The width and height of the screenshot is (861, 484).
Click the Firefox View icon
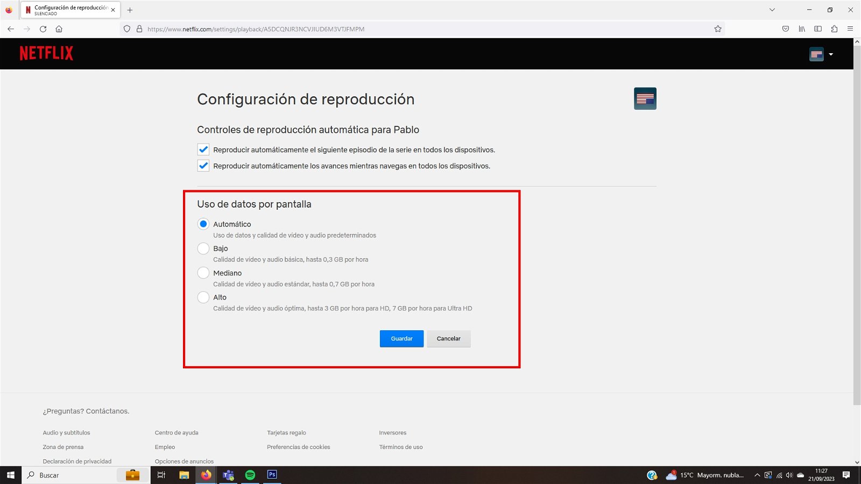[9, 10]
